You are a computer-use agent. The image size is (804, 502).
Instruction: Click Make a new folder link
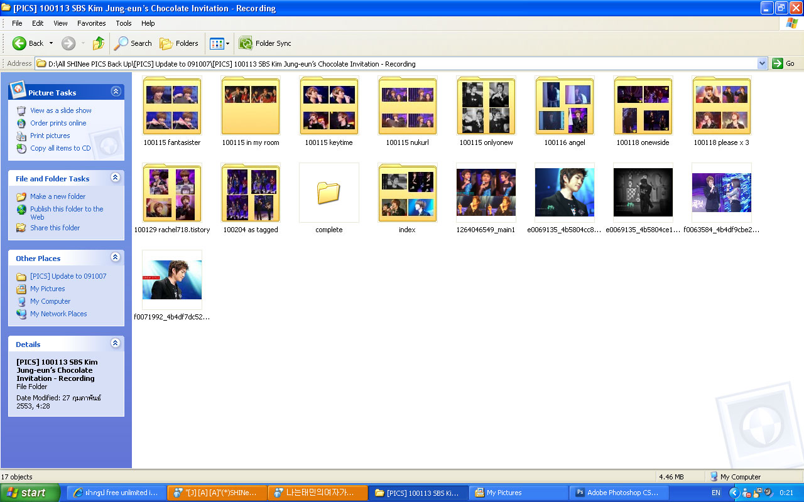tap(58, 196)
